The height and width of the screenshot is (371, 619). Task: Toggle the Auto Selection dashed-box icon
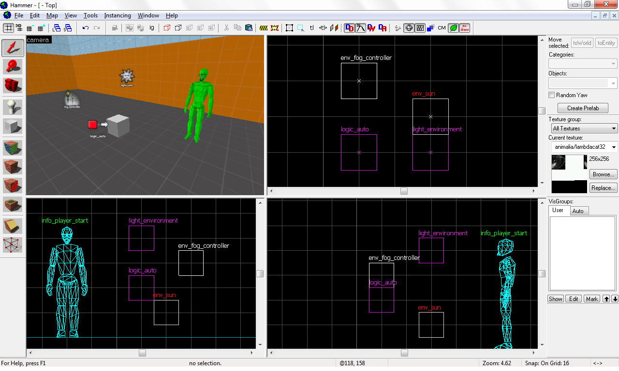pyautogui.click(x=301, y=28)
